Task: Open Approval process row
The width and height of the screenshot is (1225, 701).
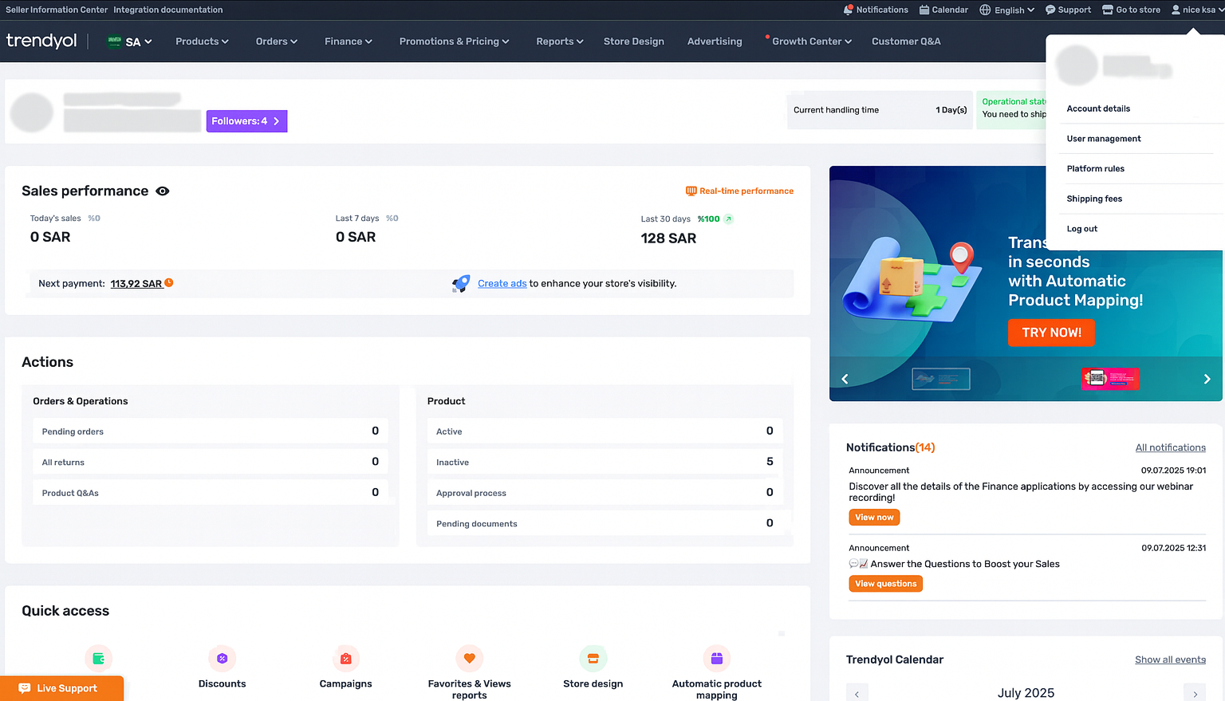Action: pyautogui.click(x=605, y=492)
